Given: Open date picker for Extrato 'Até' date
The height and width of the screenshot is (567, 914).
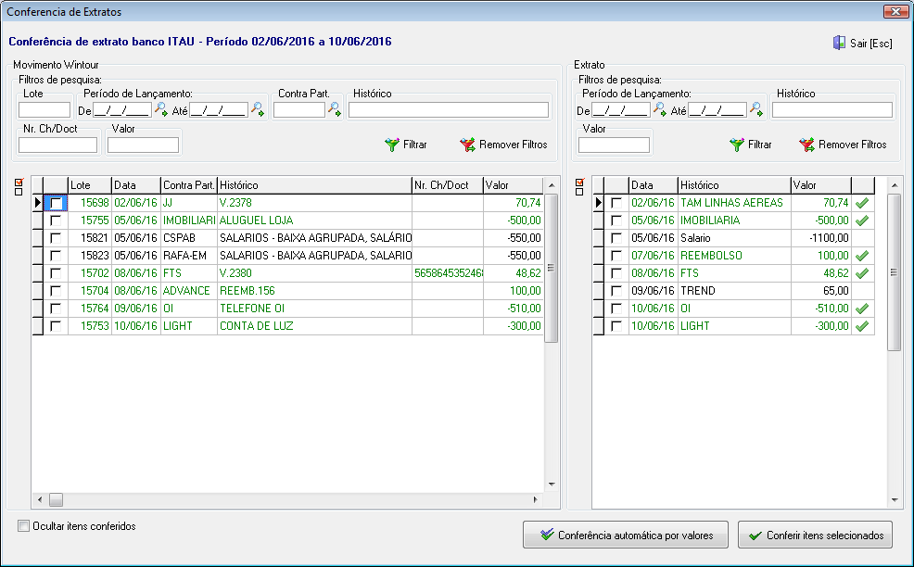Looking at the screenshot, I should click(x=756, y=109).
